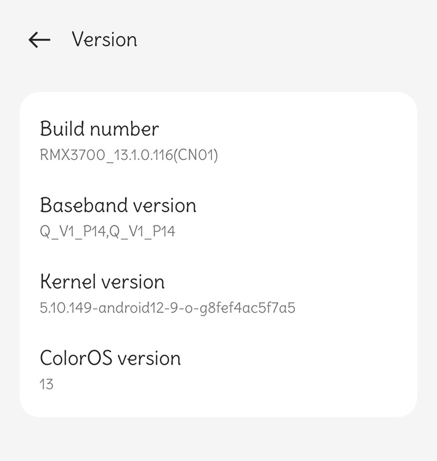
Task: Tap the first Q_V1_P14 baseband value
Action: [73, 231]
